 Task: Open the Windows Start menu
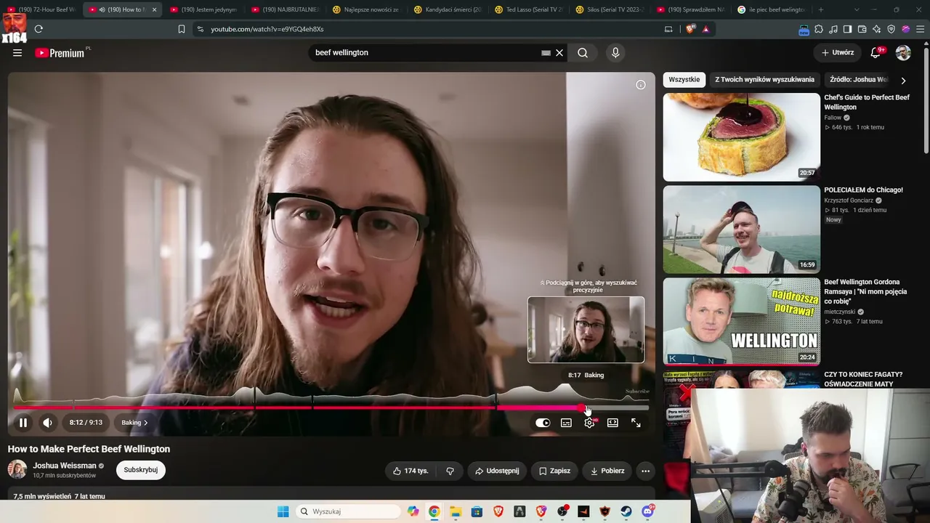pos(283,511)
